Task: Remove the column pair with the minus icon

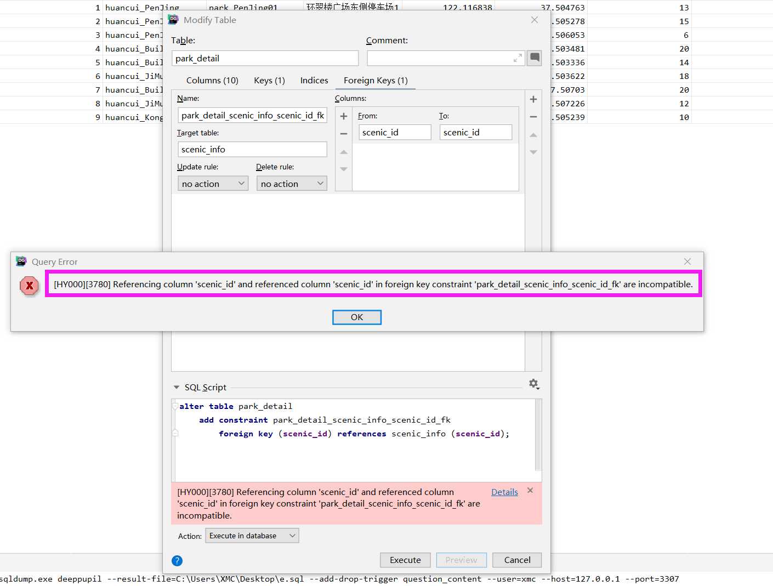Action: [x=344, y=134]
